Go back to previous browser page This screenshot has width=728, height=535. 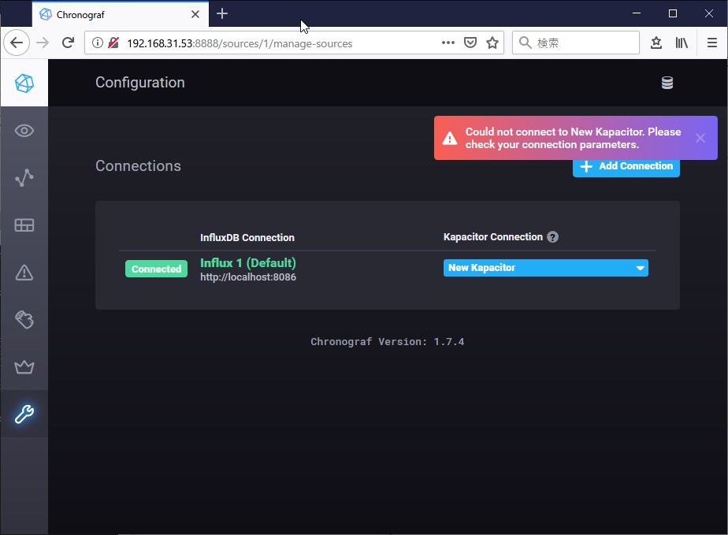17,43
